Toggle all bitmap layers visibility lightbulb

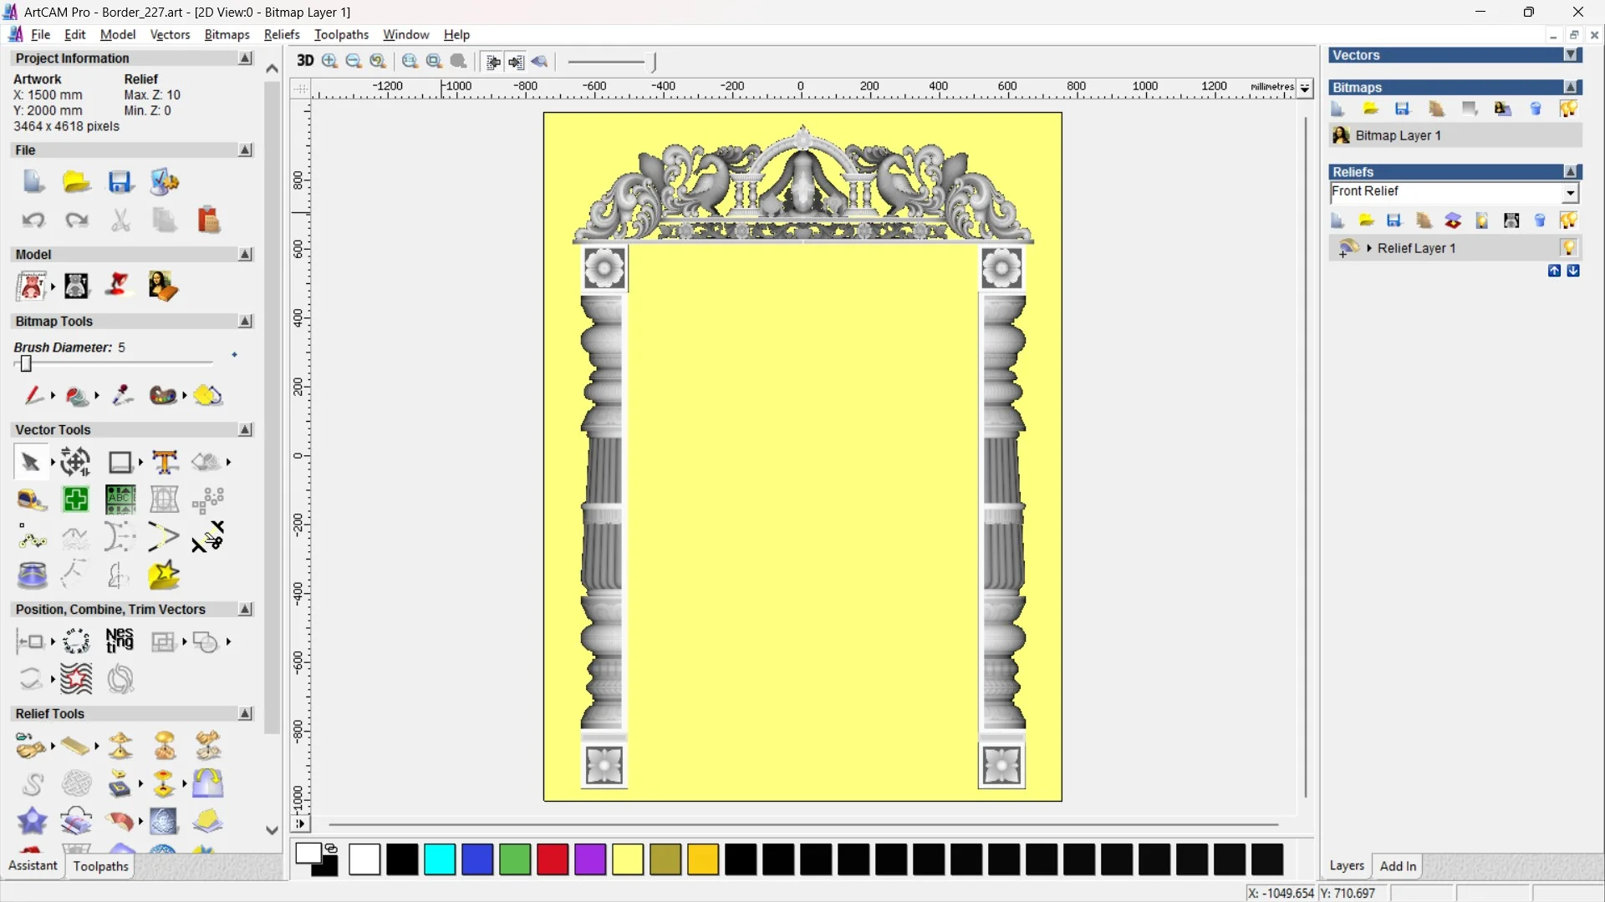(1568, 109)
